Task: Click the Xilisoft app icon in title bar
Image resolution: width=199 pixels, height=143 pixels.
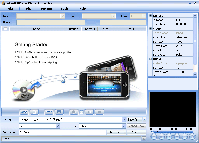Action: click(3, 3)
